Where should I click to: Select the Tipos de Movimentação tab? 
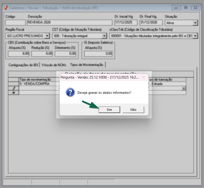(x=87, y=65)
